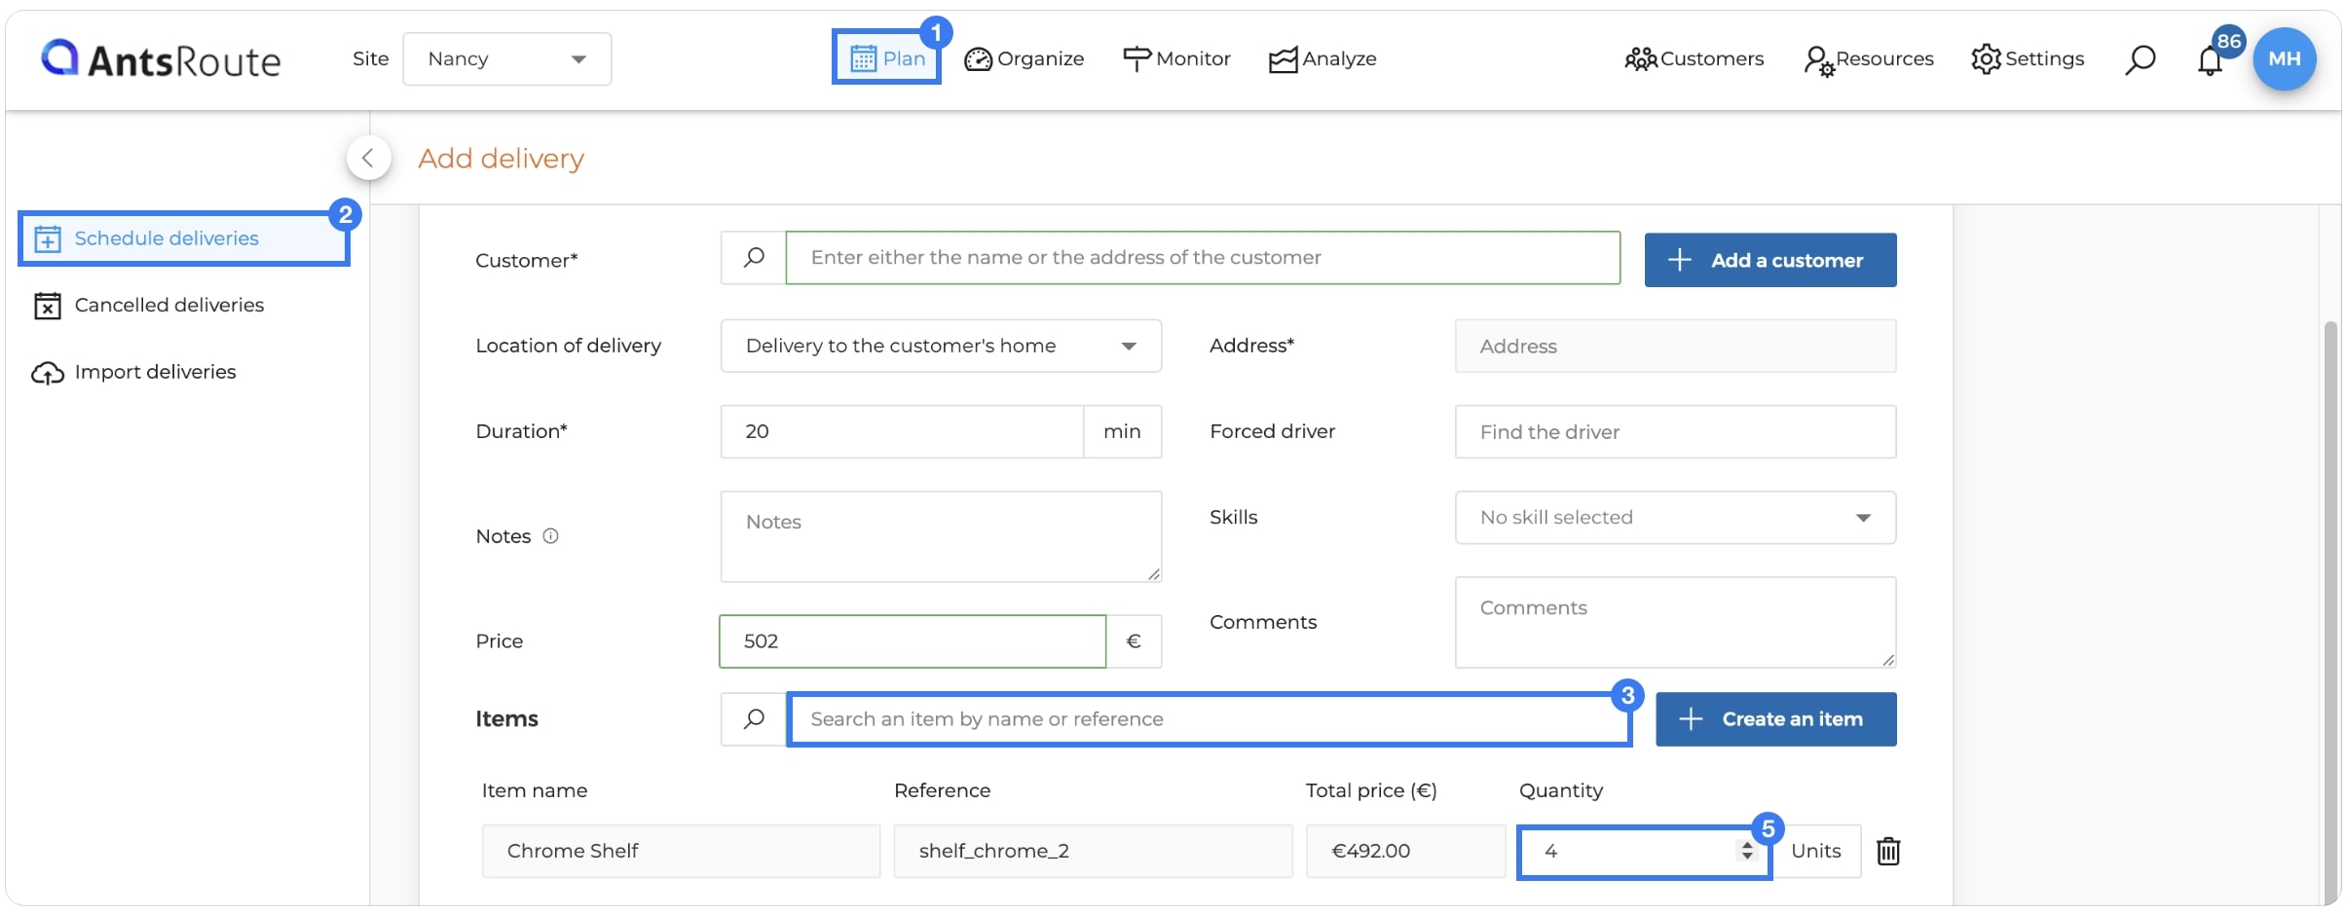The image size is (2347, 915).
Task: Open the Plan tab
Action: click(886, 58)
